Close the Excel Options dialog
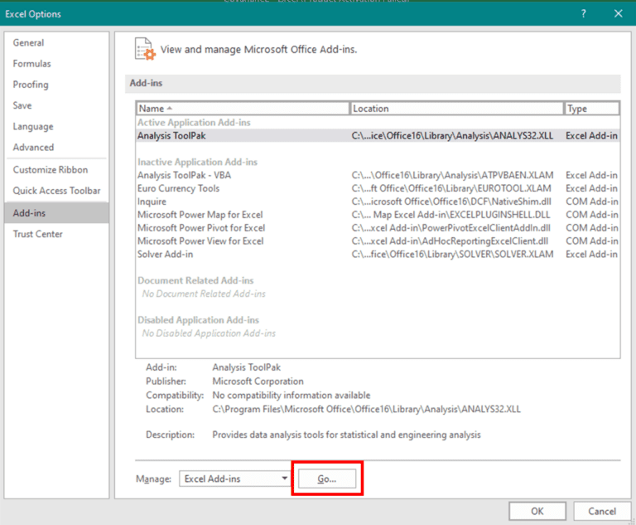Screen dimensions: 636x525 [618, 13]
